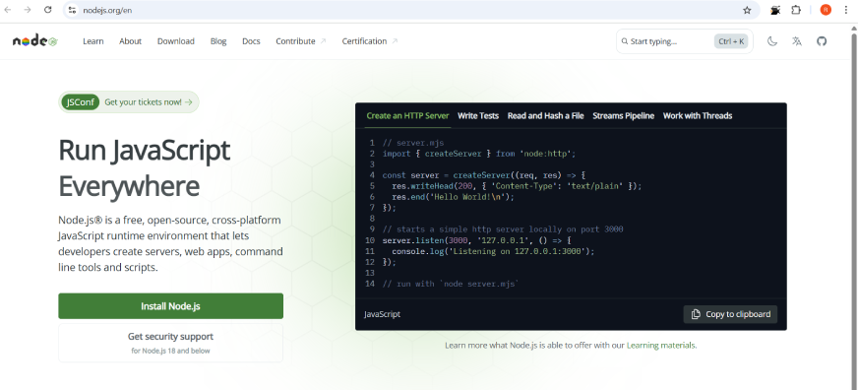
Task: Reload the page with refresh icon
Action: [x=47, y=10]
